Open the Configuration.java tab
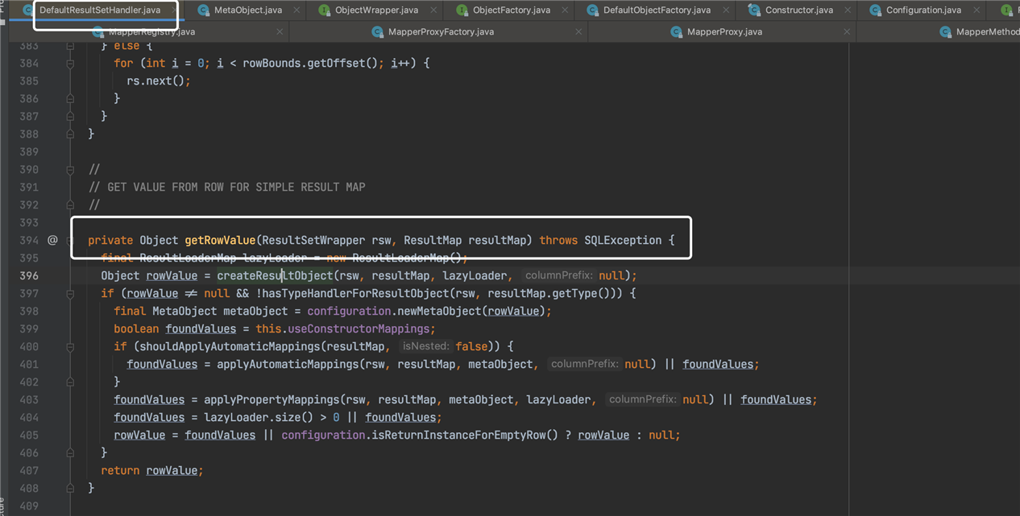 (x=923, y=10)
